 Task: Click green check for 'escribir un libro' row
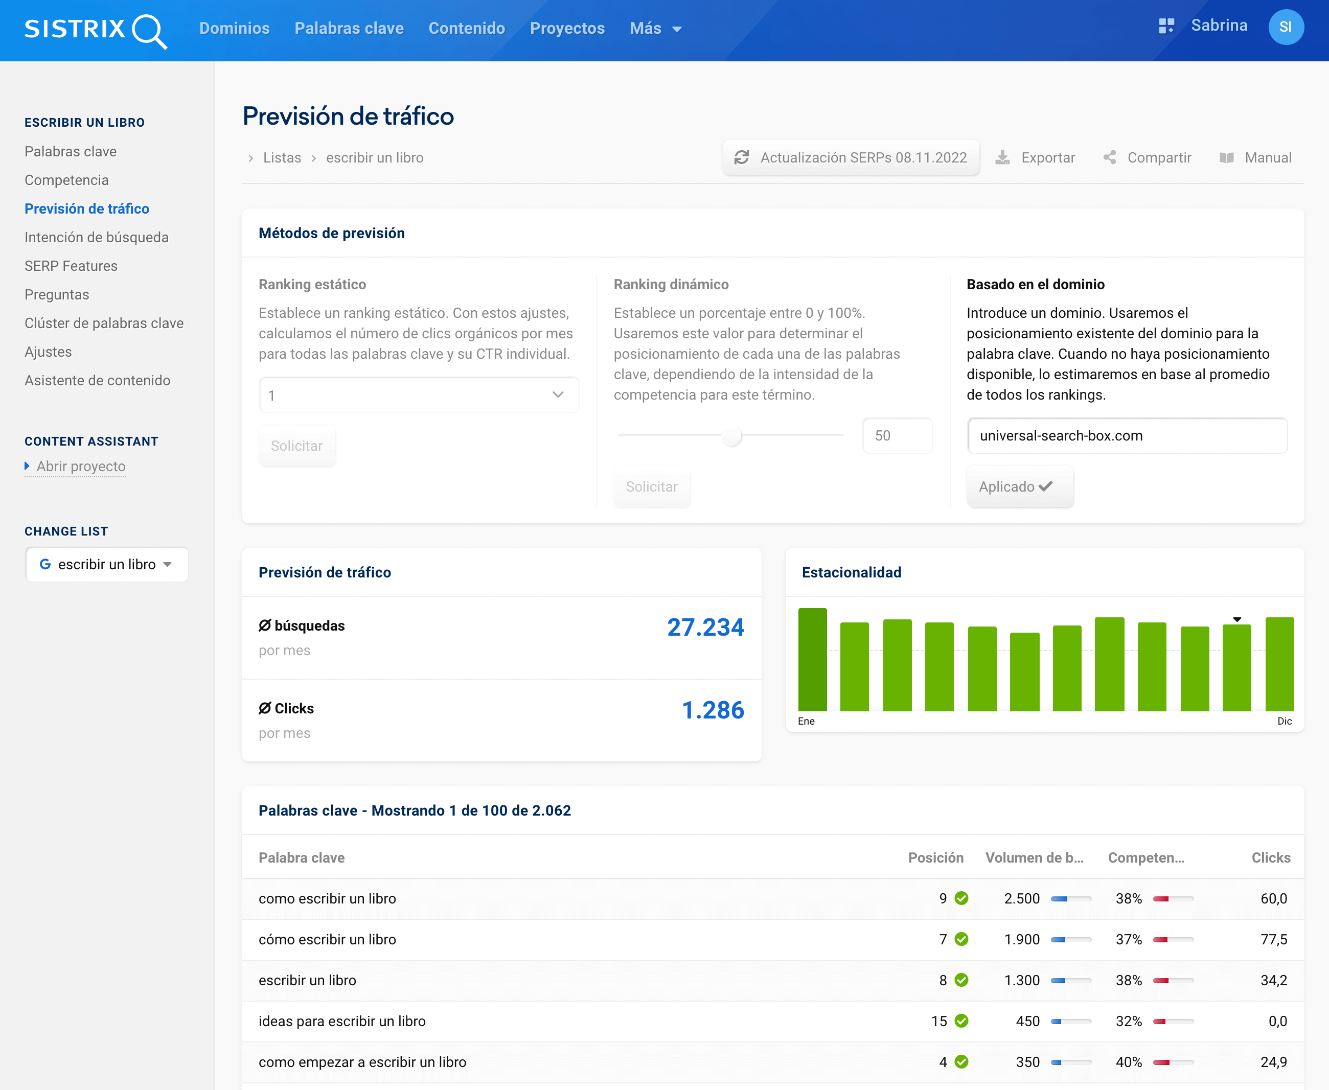[x=961, y=980]
